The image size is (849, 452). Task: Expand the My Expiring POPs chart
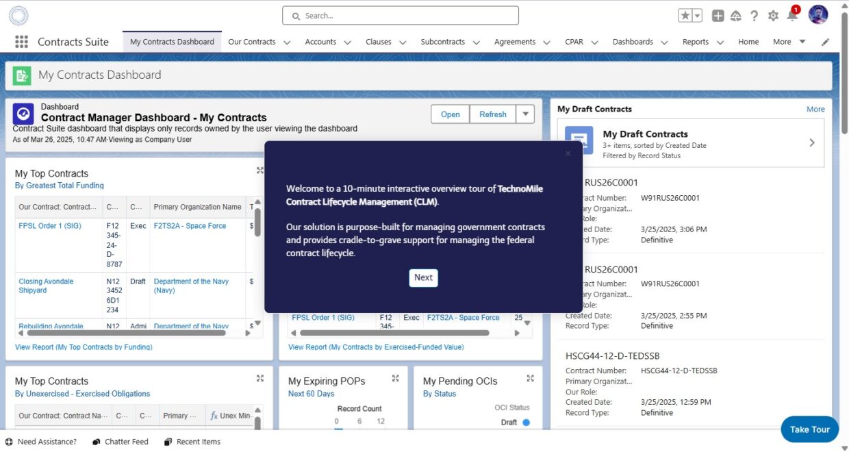point(395,378)
